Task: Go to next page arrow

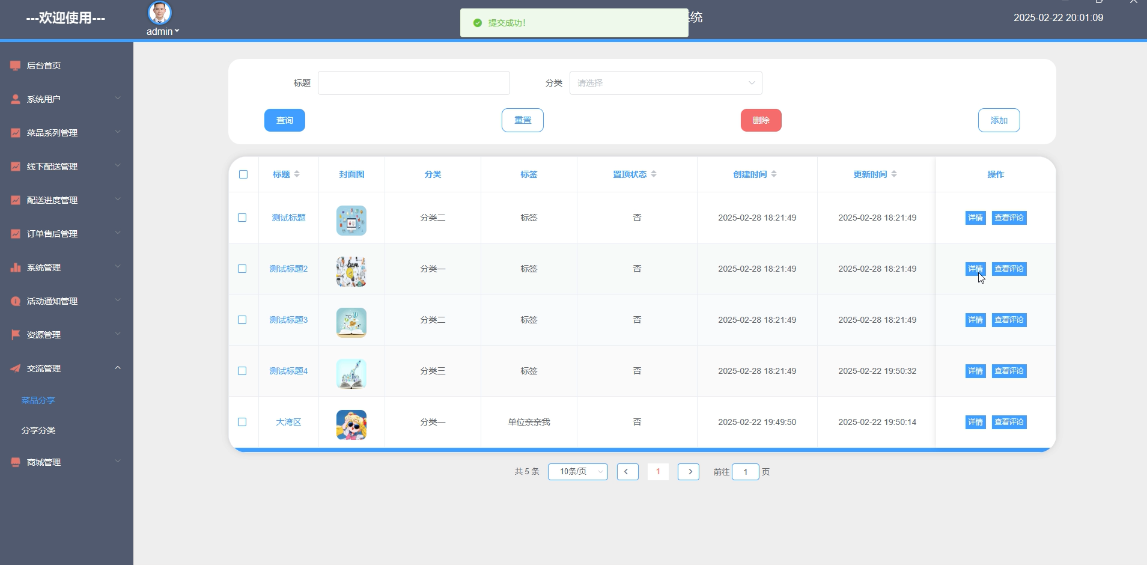Action: (x=689, y=472)
